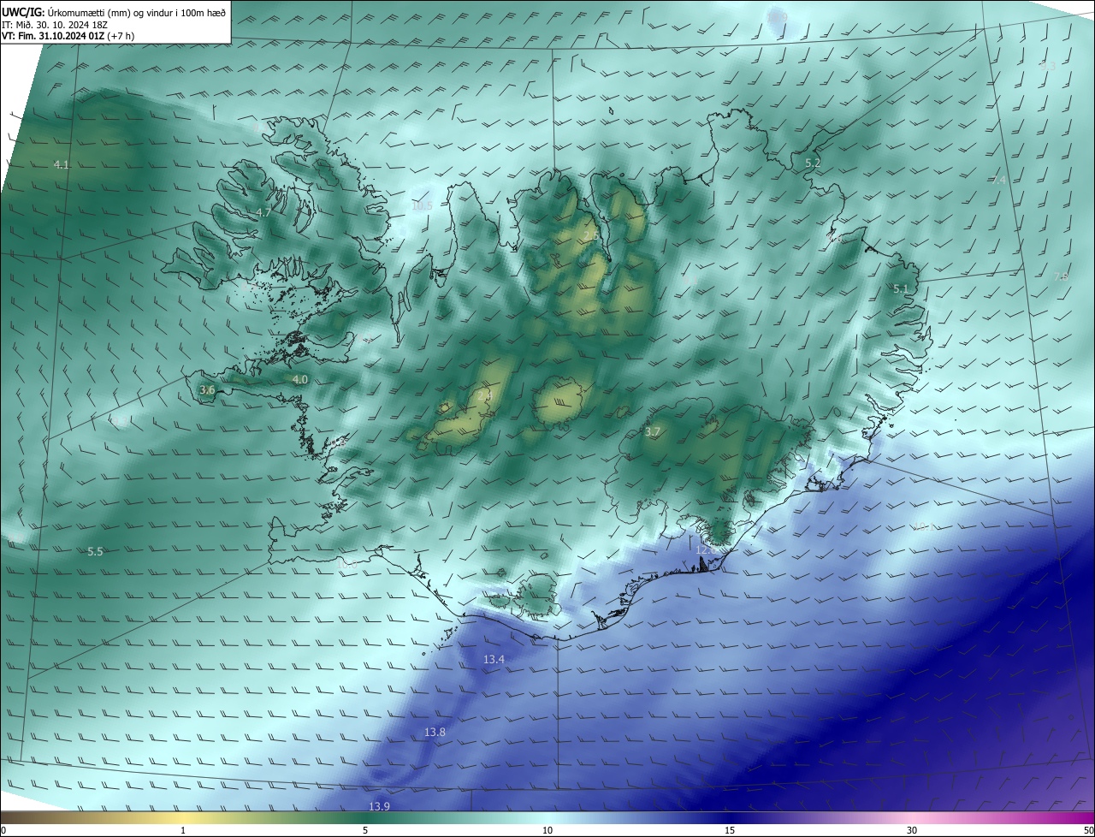Click the '30' tick on the color scale
This screenshot has width=1095, height=837.
point(912,830)
